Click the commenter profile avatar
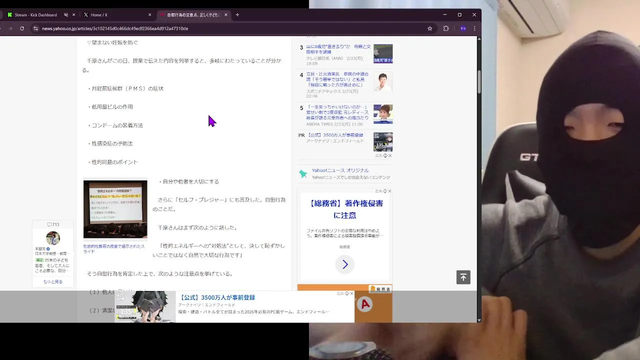Screen dimensions: 640x360 click(x=53, y=238)
